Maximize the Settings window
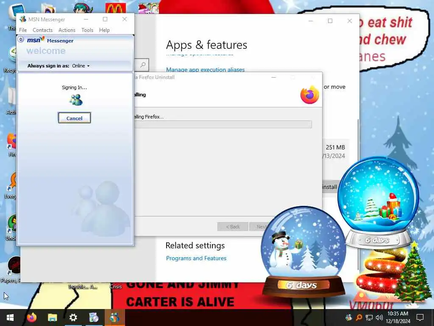The width and height of the screenshot is (434, 326). [x=330, y=21]
